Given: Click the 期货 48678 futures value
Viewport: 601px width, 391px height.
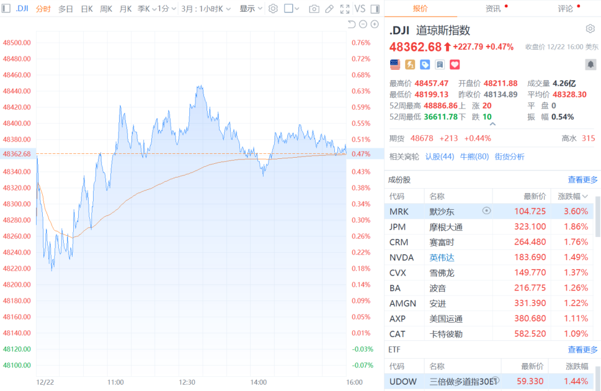Looking at the screenshot, I should click(422, 138).
